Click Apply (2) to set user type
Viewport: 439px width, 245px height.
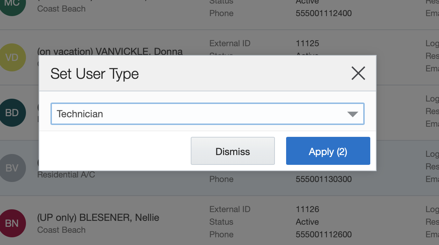point(328,151)
